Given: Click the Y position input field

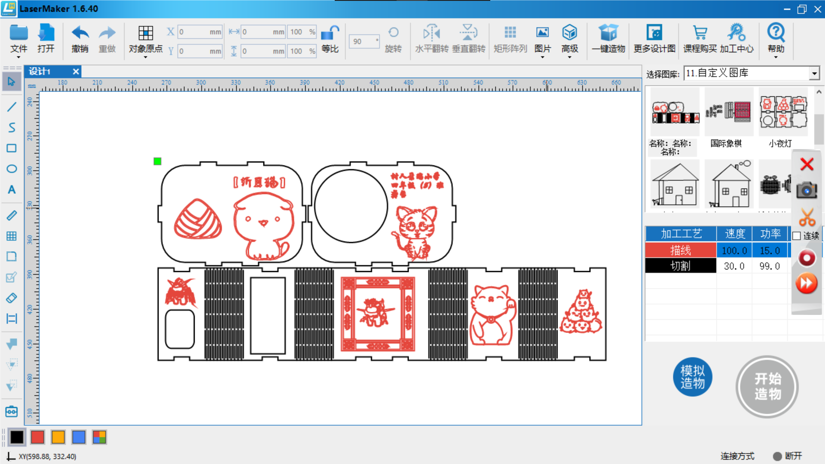Looking at the screenshot, I should (x=200, y=51).
